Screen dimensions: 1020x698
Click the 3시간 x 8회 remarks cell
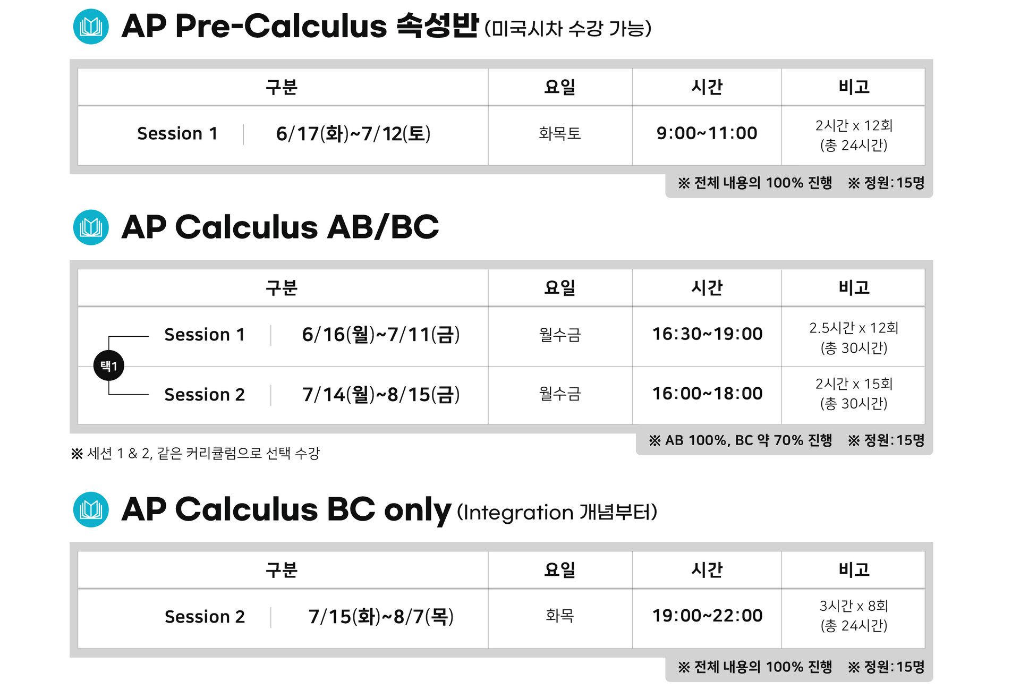[x=854, y=616]
